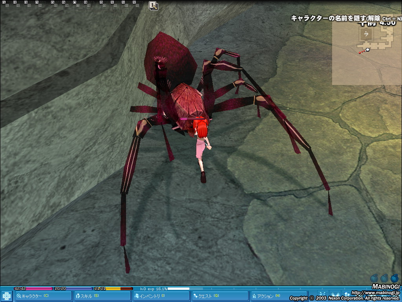
Task: Click the dungeon minimap
Action: click(x=367, y=49)
